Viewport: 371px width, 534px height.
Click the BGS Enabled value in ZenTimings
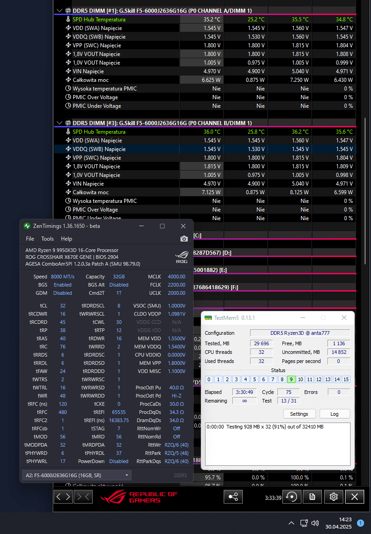[63, 285]
